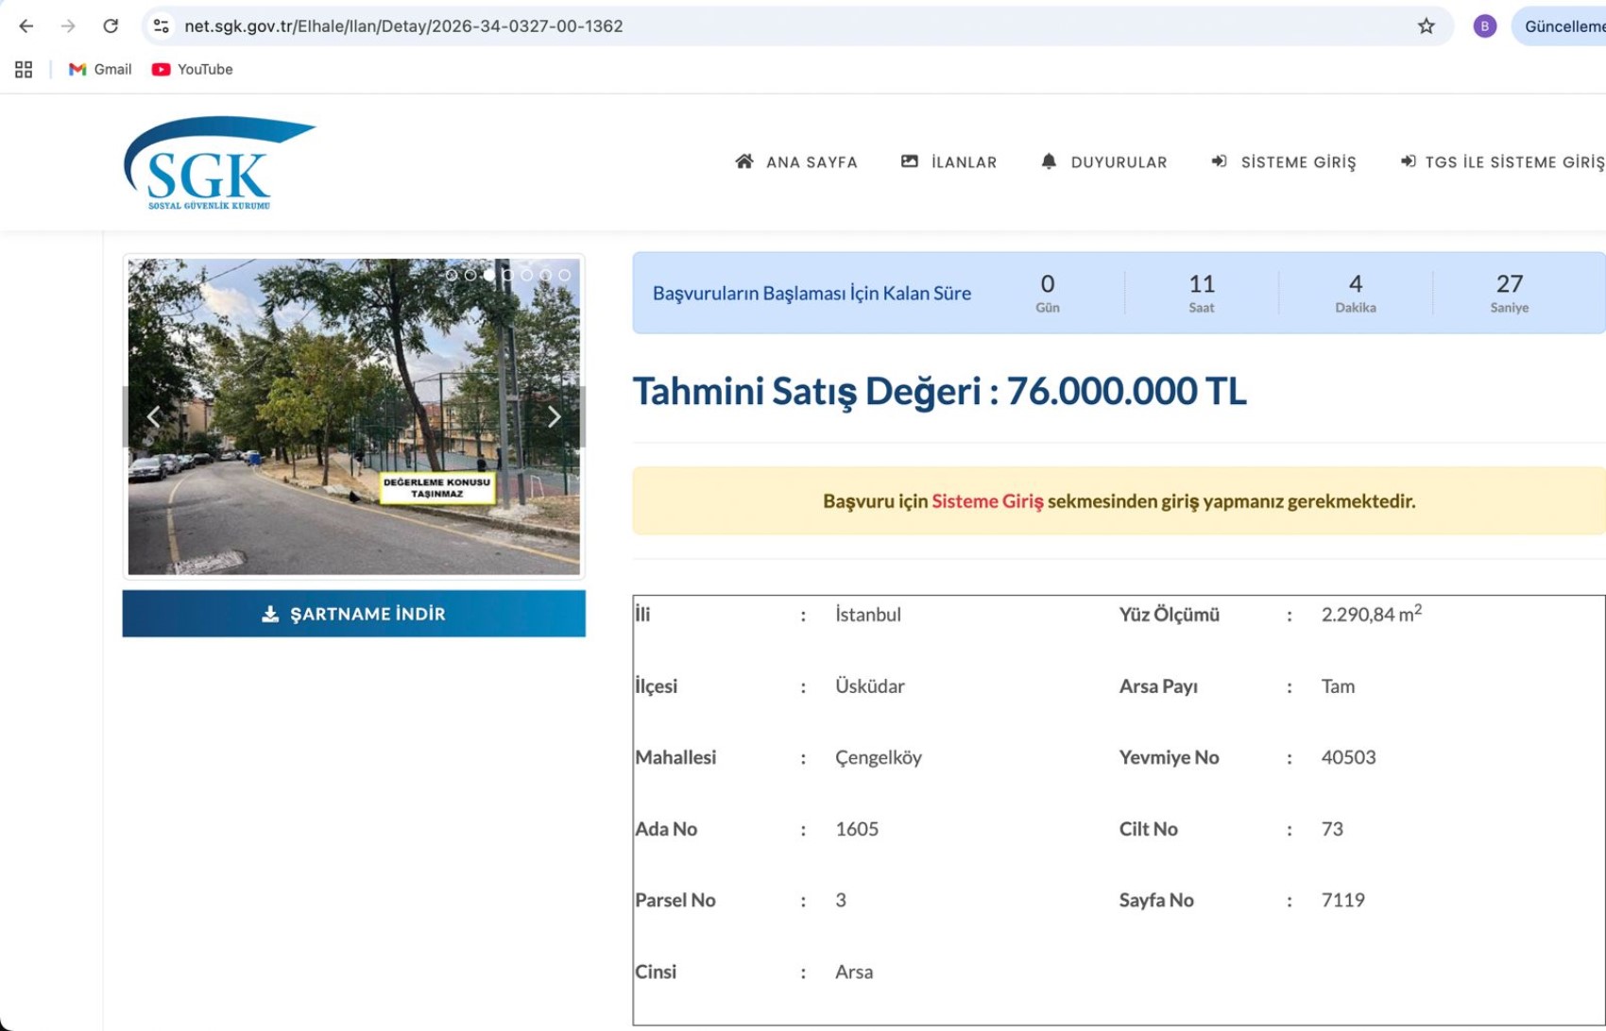Go to ANA SAYFA menu item
The image size is (1606, 1031).
796,162
